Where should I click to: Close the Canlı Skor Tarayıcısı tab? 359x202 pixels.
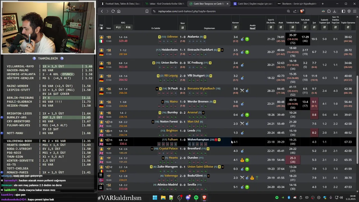(227, 4)
